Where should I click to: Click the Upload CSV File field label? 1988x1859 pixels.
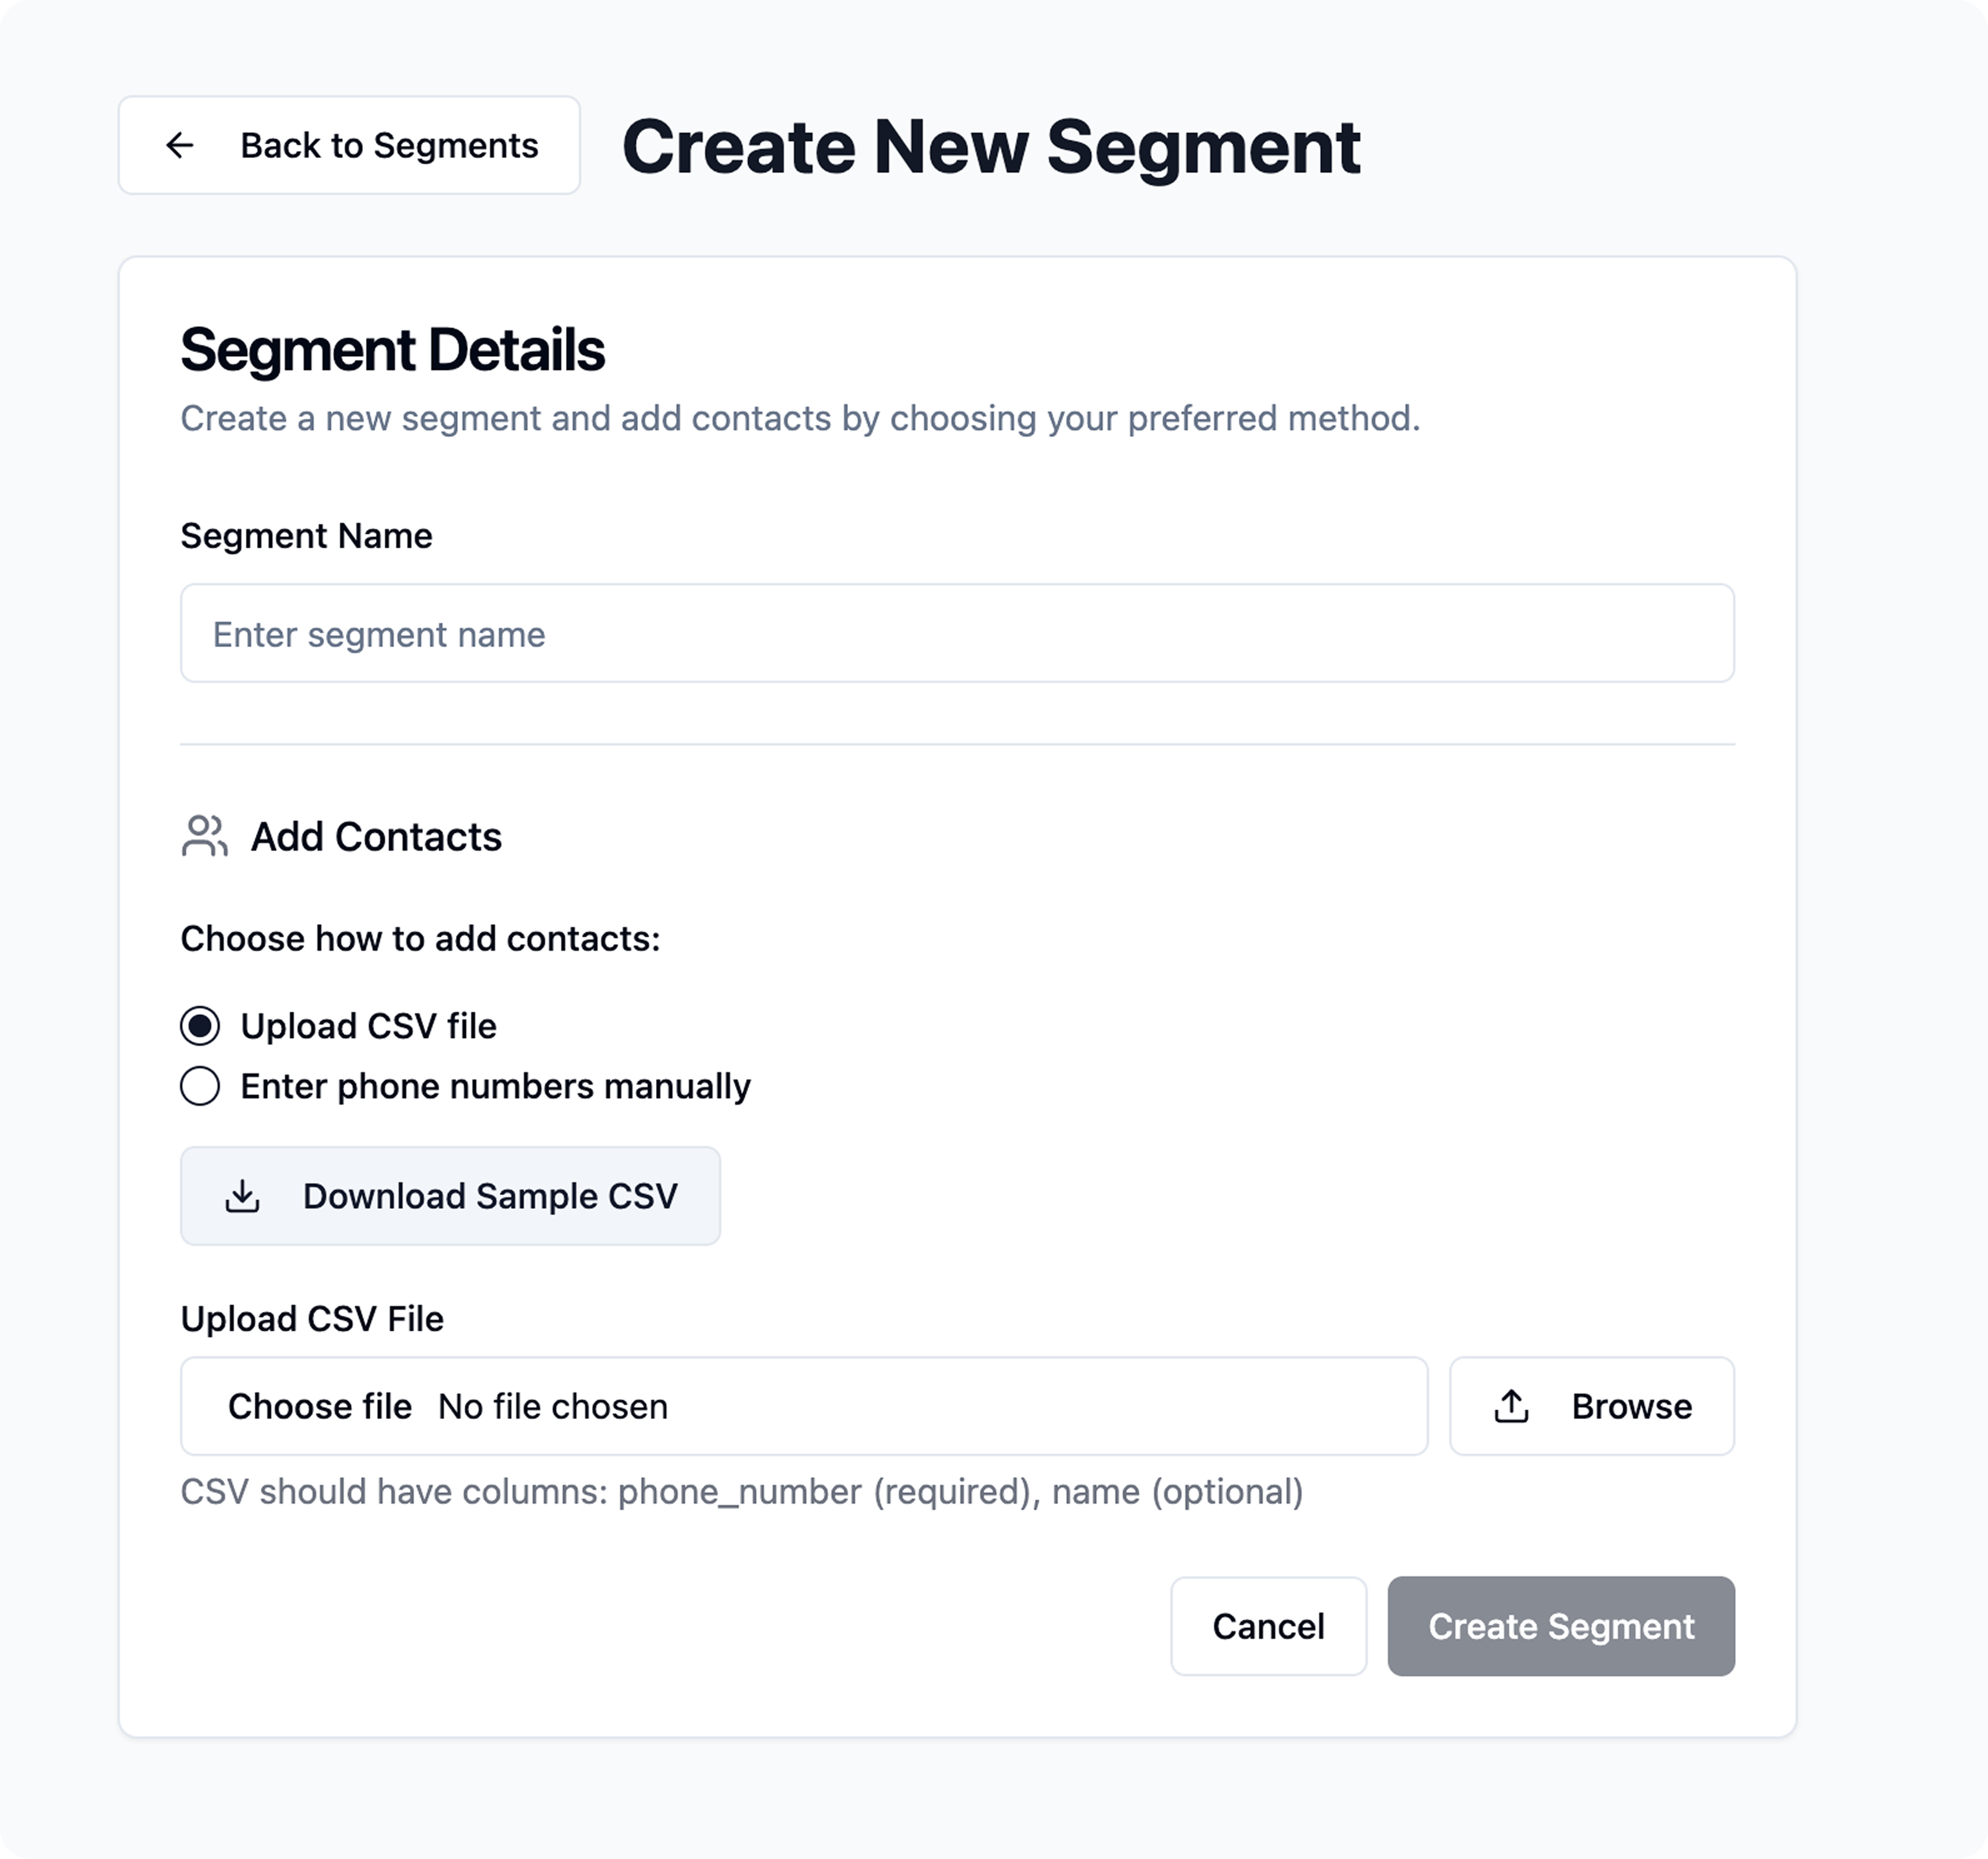(312, 1319)
